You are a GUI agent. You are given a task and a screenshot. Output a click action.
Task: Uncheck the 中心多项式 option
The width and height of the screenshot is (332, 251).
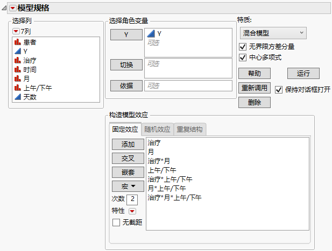[243, 58]
